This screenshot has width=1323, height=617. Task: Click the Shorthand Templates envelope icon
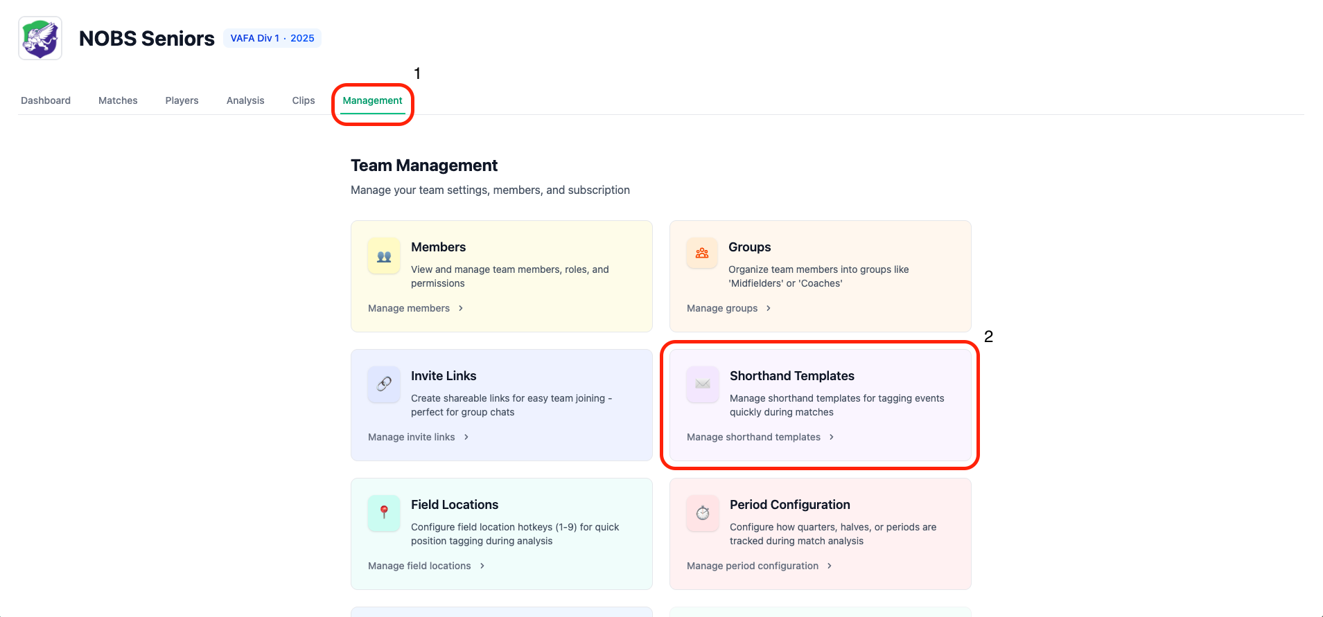click(x=703, y=384)
